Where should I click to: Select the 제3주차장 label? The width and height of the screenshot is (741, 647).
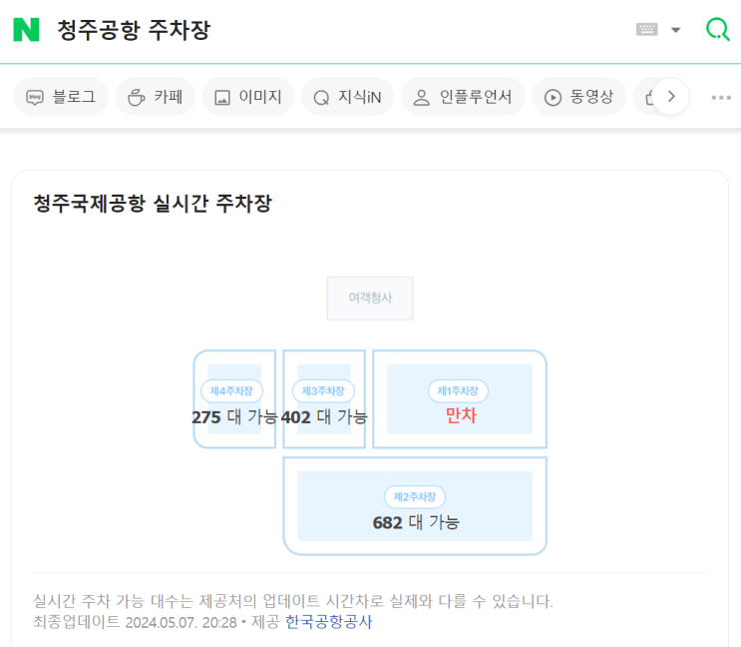click(x=323, y=390)
